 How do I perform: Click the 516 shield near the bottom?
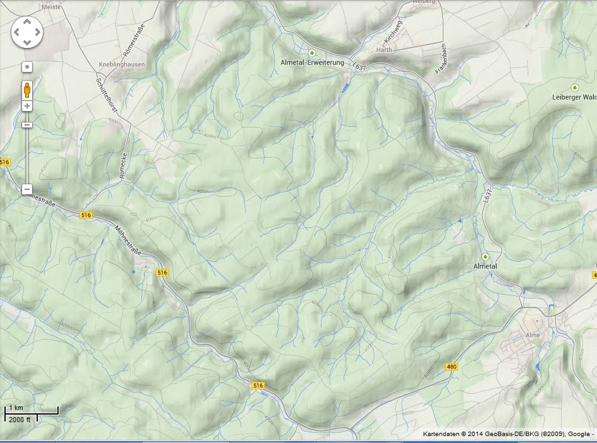257,386
